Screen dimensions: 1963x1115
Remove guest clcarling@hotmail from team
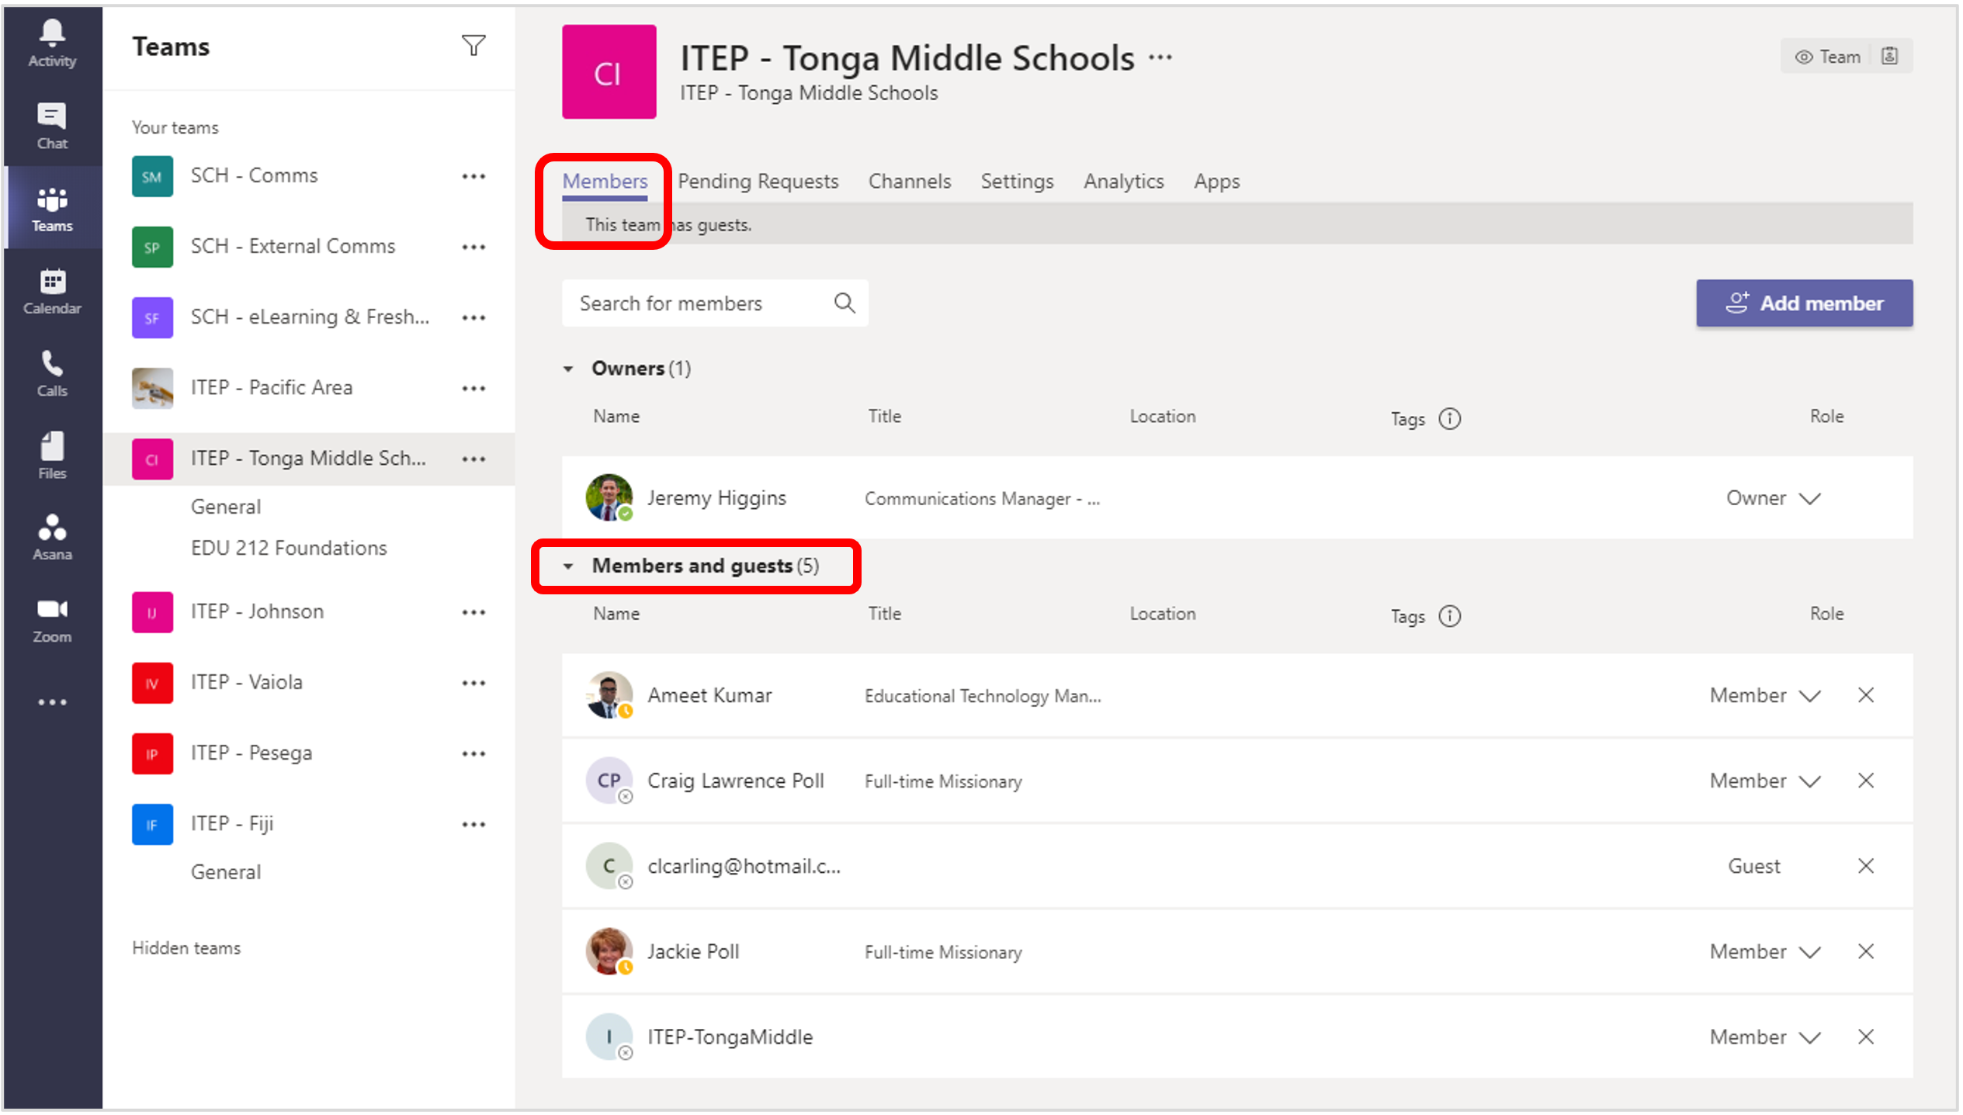1865,867
